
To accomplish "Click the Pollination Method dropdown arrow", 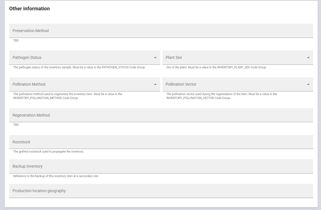I will pyautogui.click(x=155, y=85).
